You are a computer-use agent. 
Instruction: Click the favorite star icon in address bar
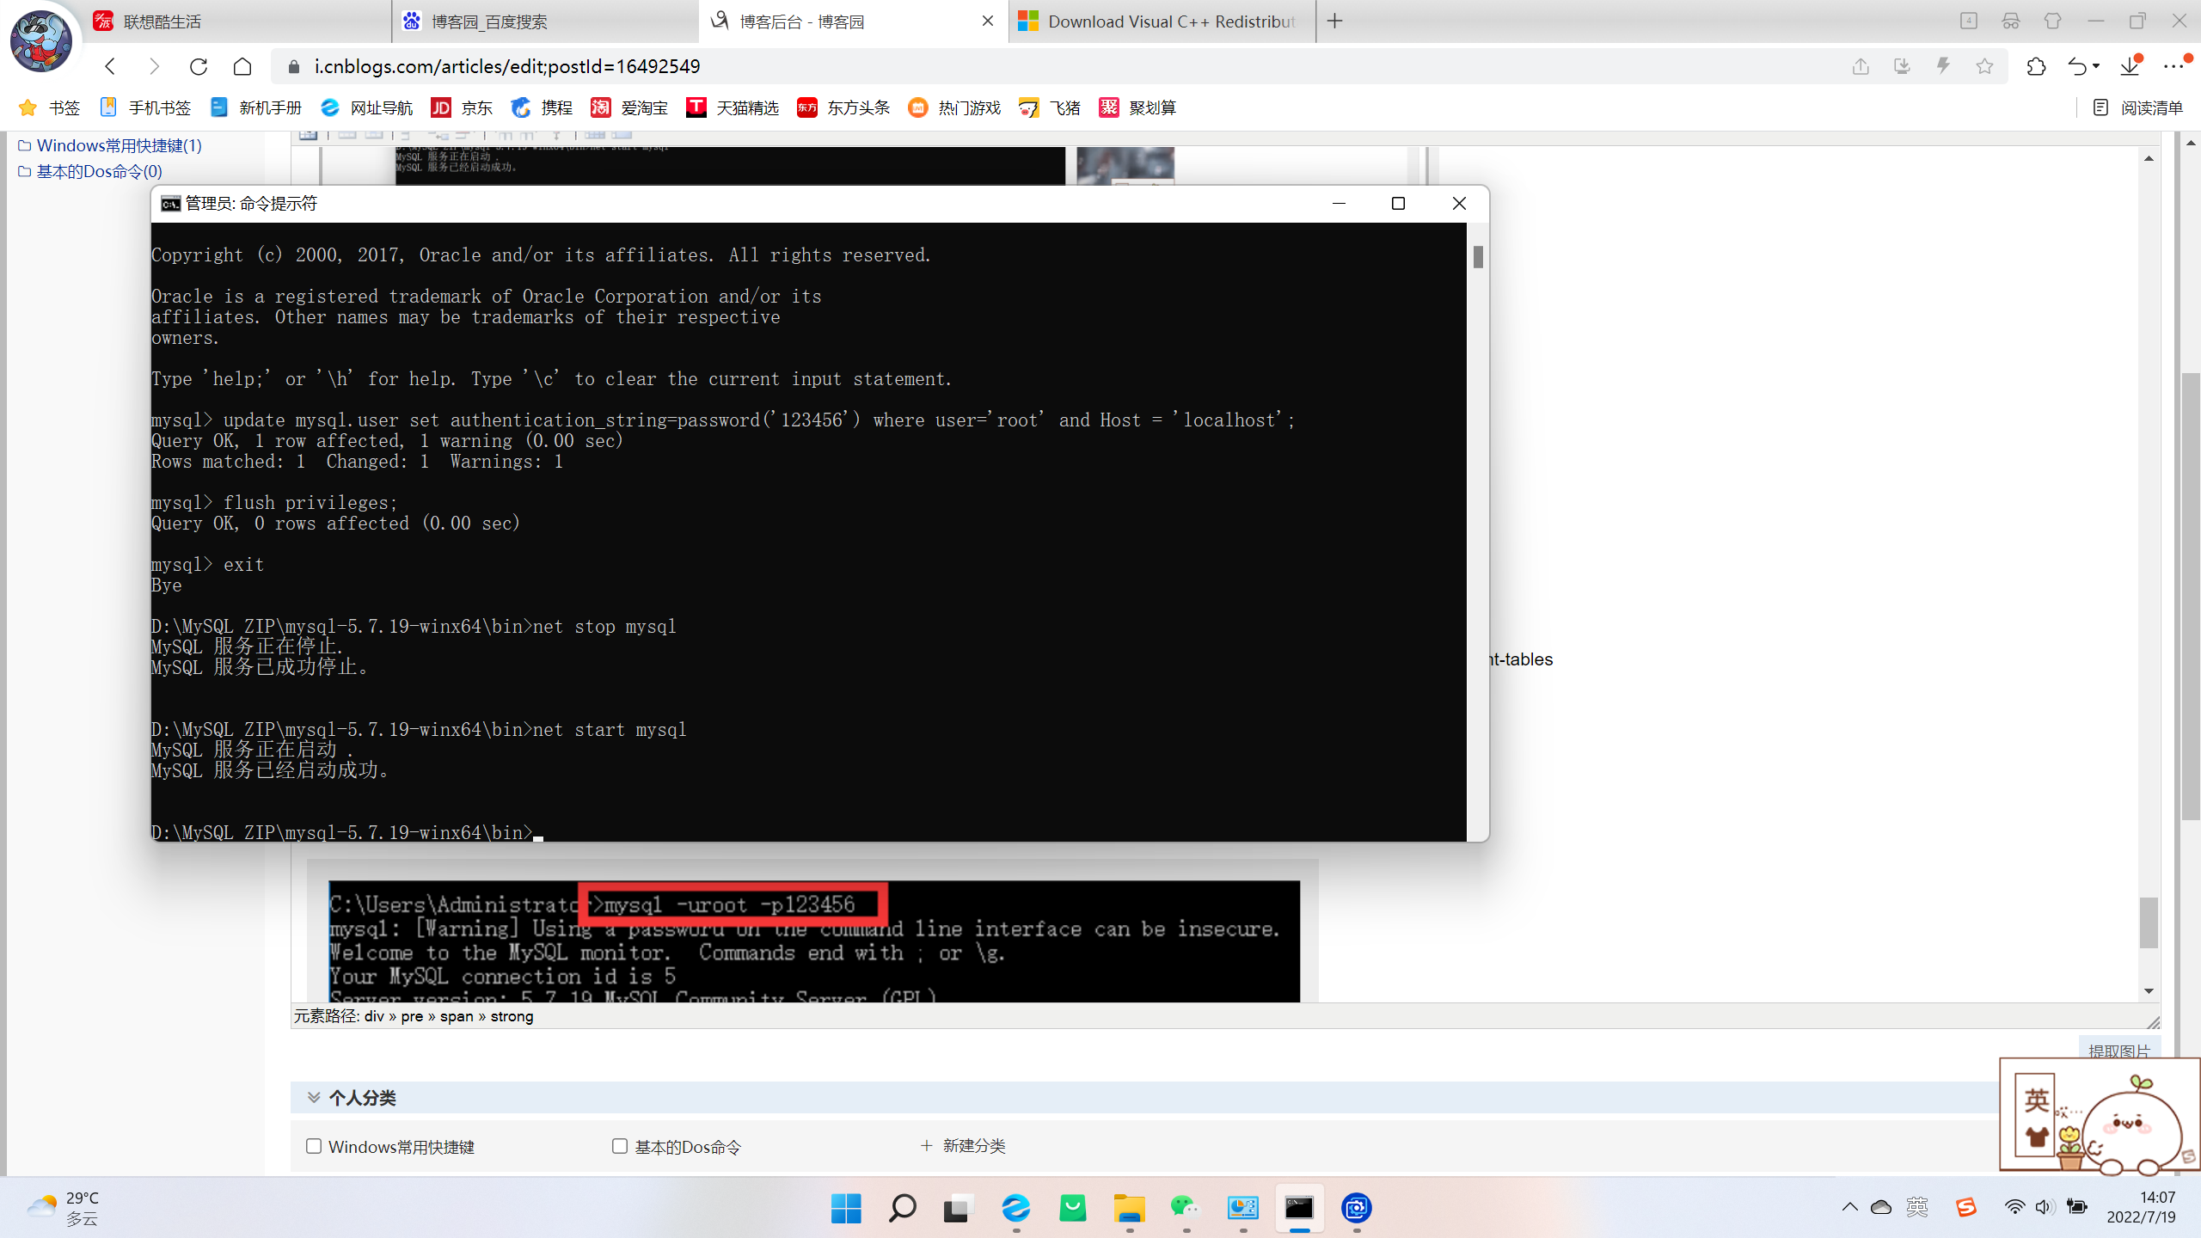click(x=1984, y=66)
